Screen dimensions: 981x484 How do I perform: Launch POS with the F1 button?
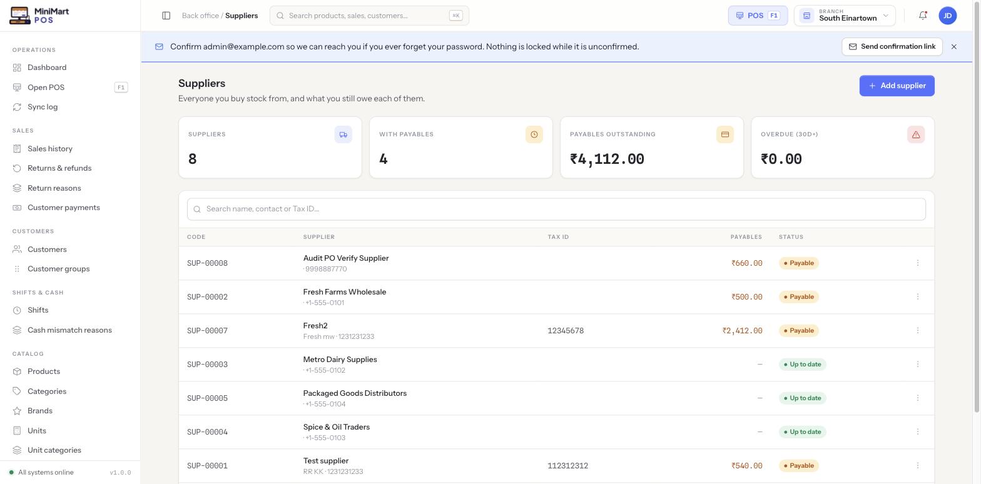click(758, 16)
